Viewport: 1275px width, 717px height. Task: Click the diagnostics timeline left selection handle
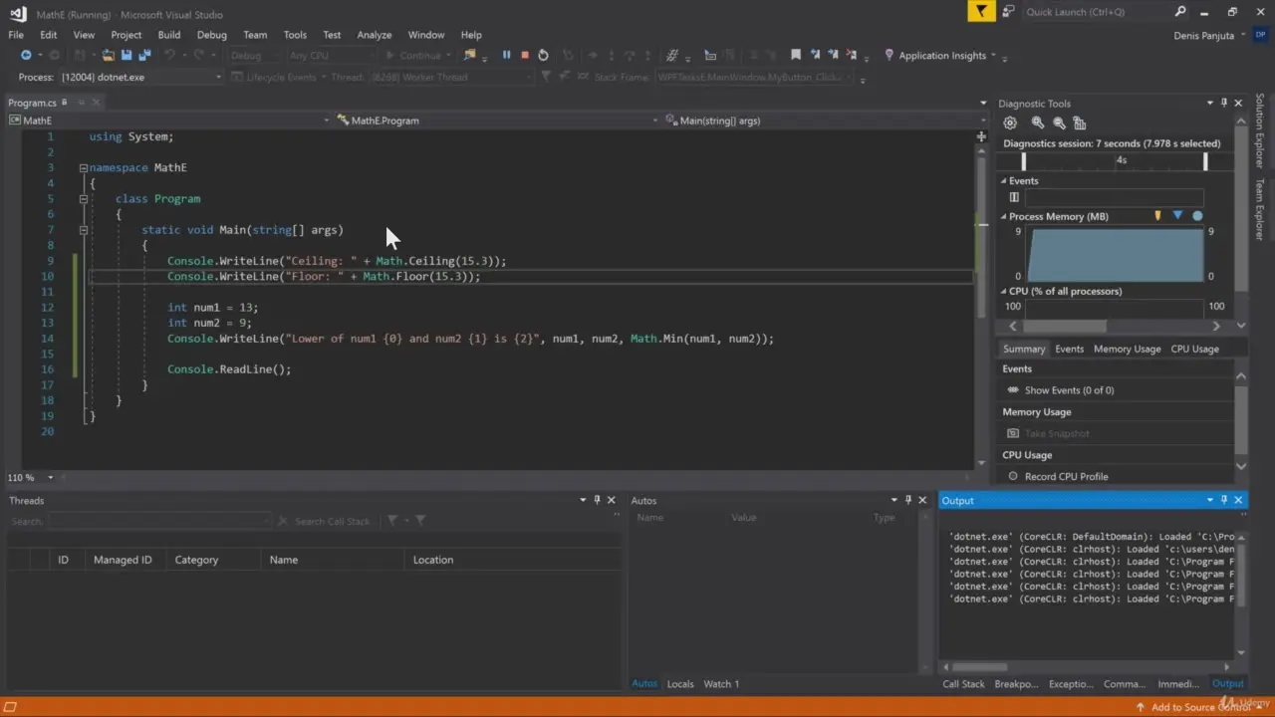(1023, 160)
